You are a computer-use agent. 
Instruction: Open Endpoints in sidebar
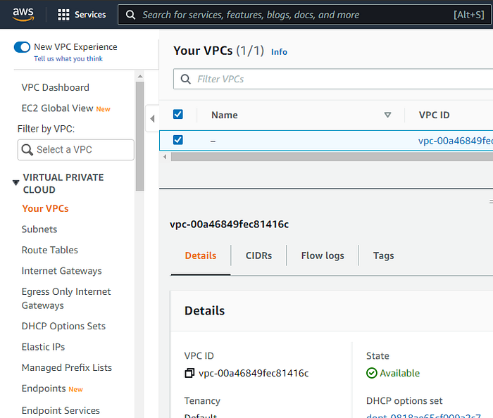(x=44, y=388)
